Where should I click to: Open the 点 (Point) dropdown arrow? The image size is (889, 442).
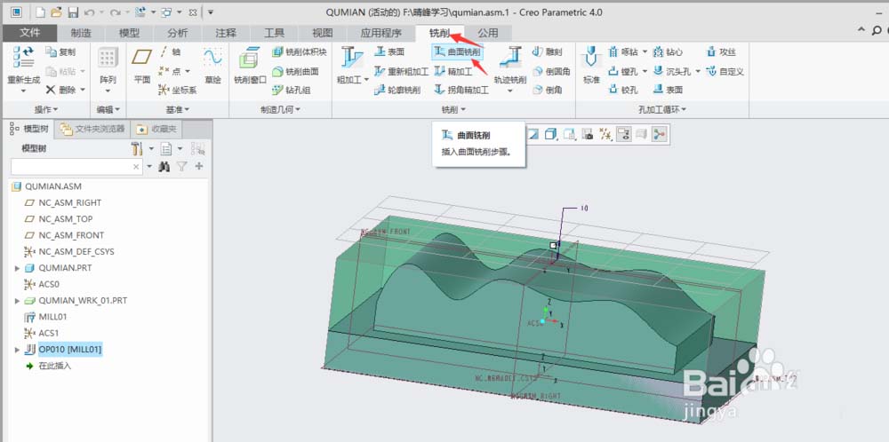click(188, 71)
